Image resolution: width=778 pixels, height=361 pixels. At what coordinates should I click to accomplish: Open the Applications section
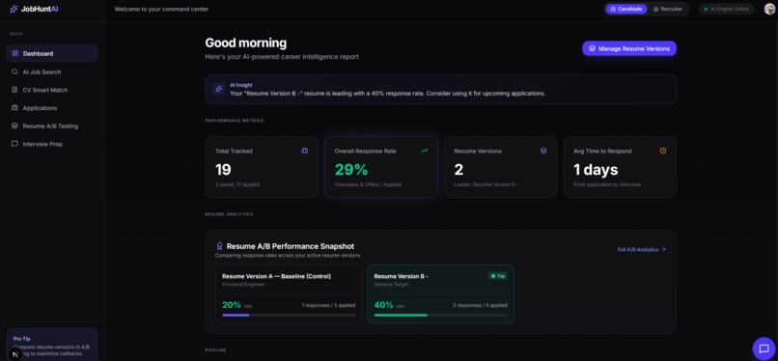52,107
